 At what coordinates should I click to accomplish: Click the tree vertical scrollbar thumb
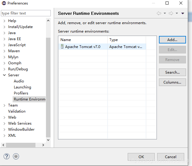coord(48,87)
